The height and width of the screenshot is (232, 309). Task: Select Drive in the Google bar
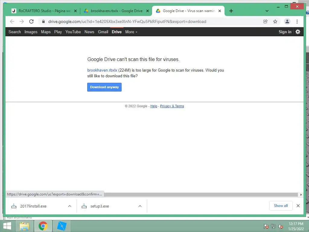(117, 32)
